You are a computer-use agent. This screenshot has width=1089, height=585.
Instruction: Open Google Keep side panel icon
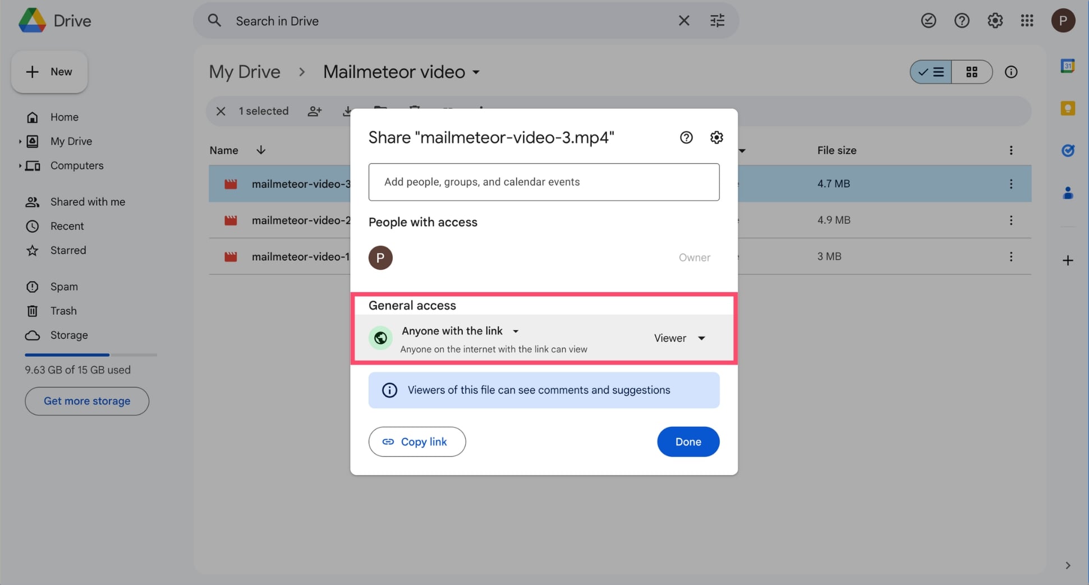1068,108
